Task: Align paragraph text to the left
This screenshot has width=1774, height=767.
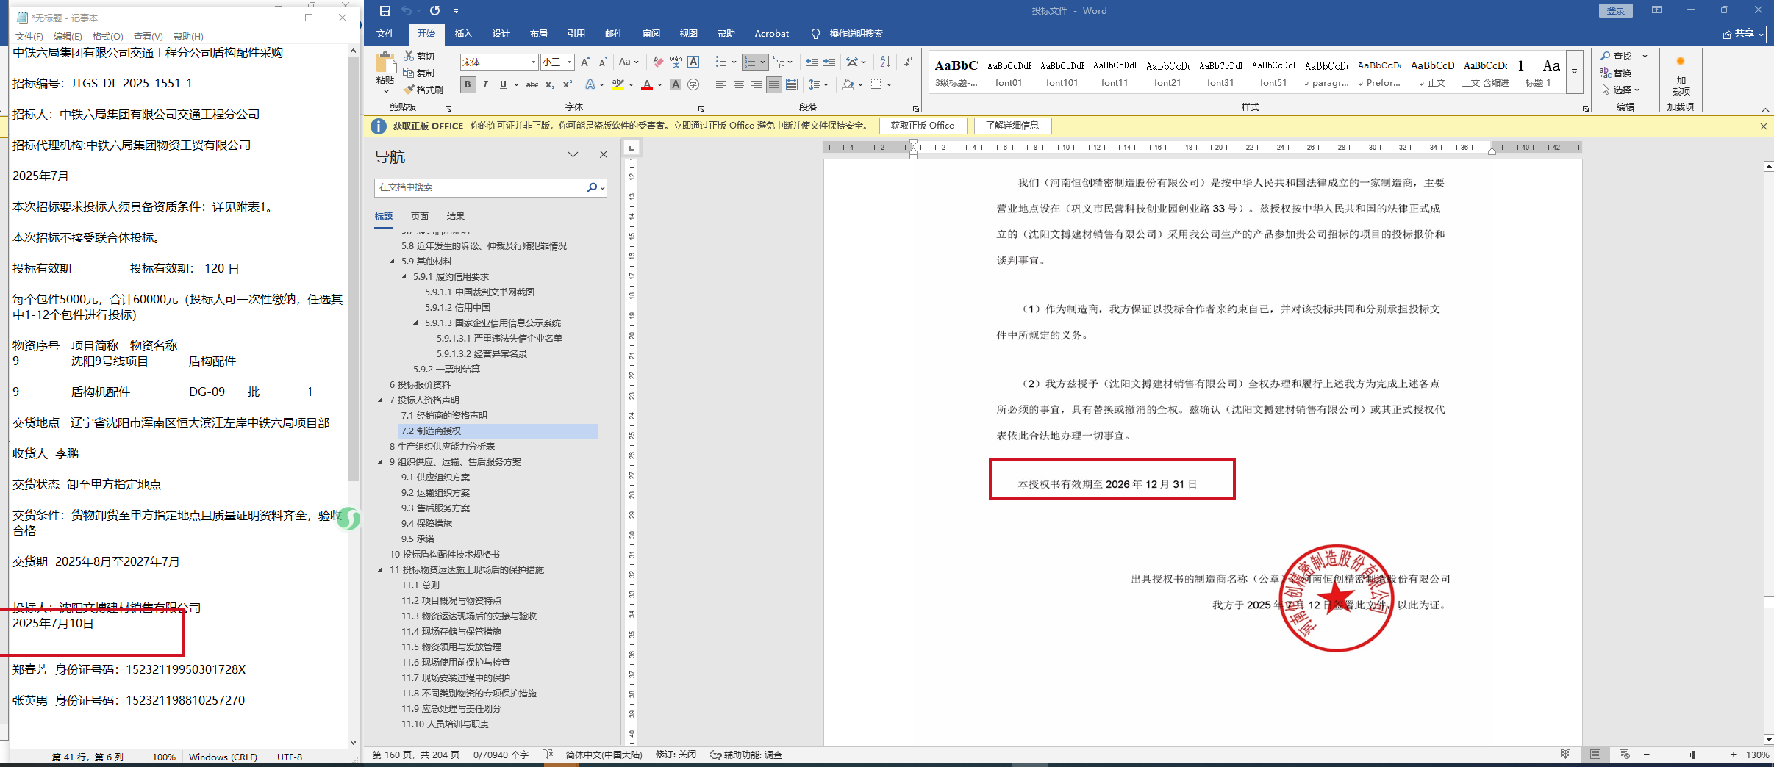Action: [721, 85]
